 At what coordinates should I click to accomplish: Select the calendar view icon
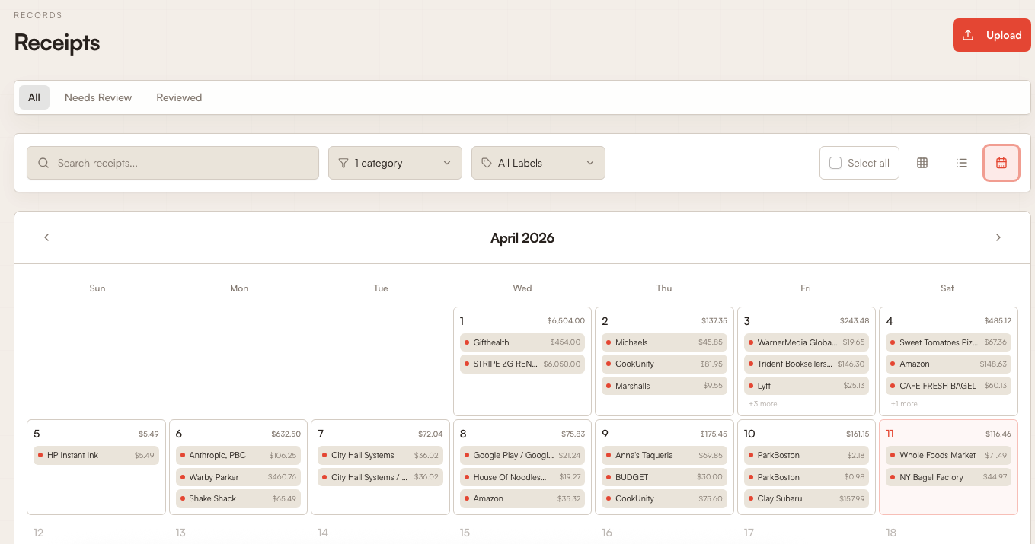click(x=1001, y=163)
